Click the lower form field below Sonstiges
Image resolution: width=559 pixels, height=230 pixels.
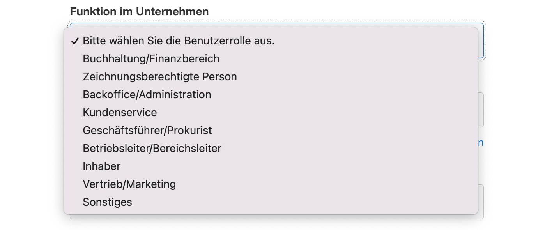273,216
